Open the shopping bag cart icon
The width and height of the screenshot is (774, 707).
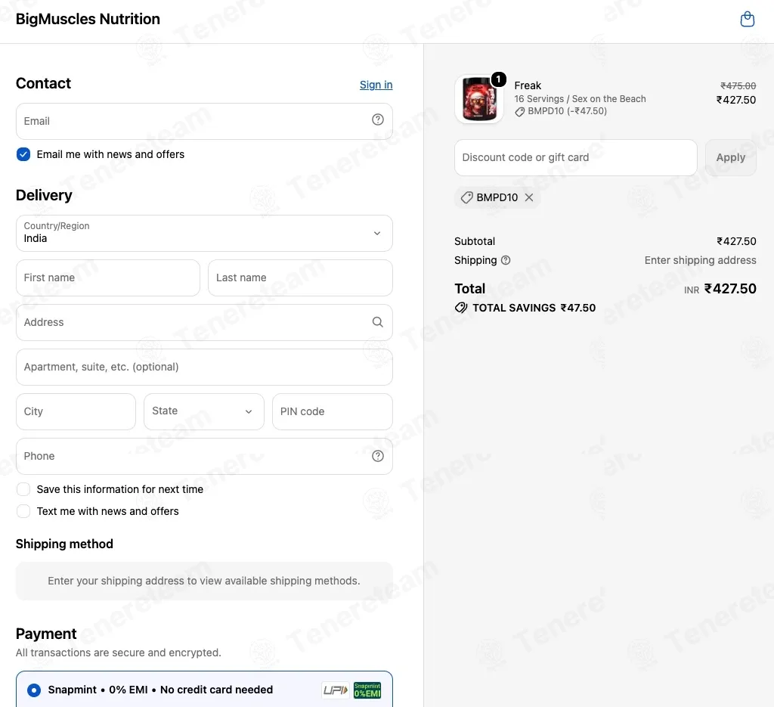pyautogui.click(x=748, y=19)
